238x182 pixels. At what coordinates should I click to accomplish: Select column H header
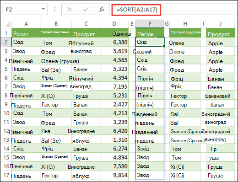[x=185, y=24]
